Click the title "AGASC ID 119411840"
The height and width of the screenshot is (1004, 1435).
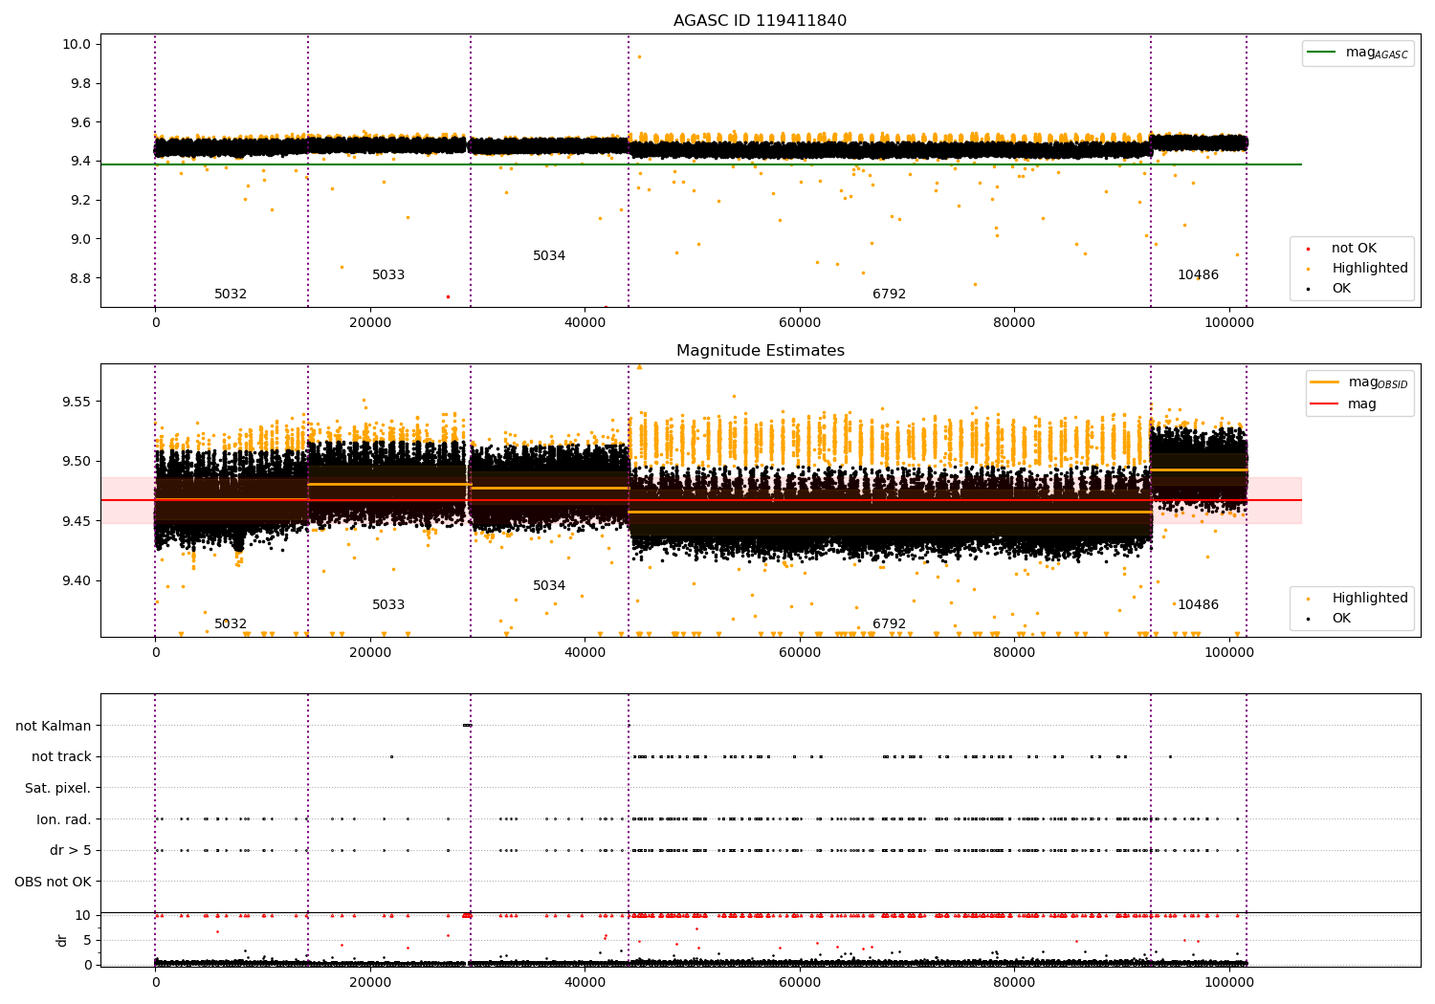[760, 21]
